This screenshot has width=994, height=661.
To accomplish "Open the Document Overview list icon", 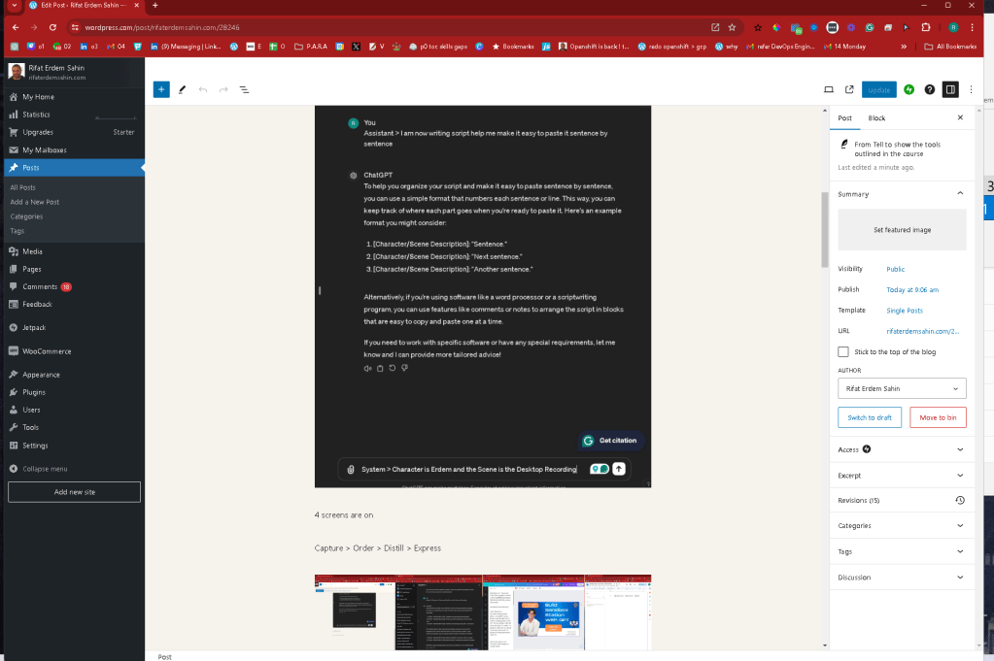I will (244, 90).
